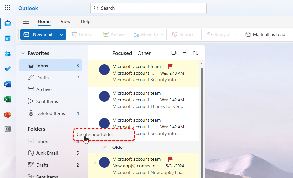Select the Other inbox tab
The height and width of the screenshot is (178, 293).
click(x=144, y=53)
